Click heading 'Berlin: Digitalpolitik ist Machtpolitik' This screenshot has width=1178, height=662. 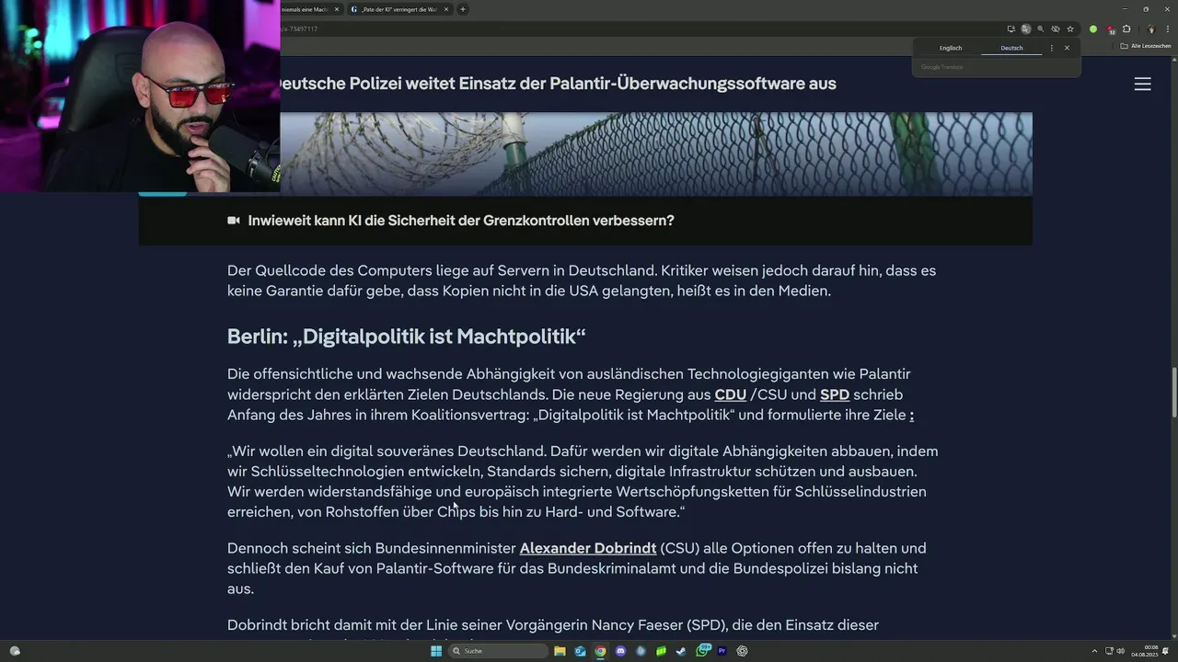[407, 337]
